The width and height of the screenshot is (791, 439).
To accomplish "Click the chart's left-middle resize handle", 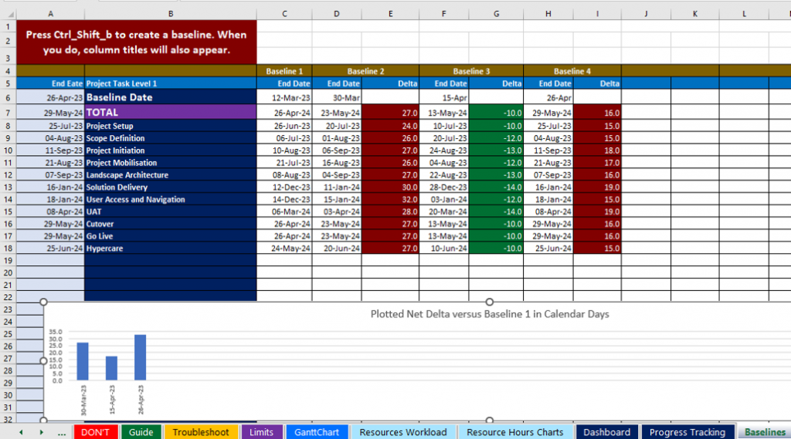I will [x=44, y=361].
